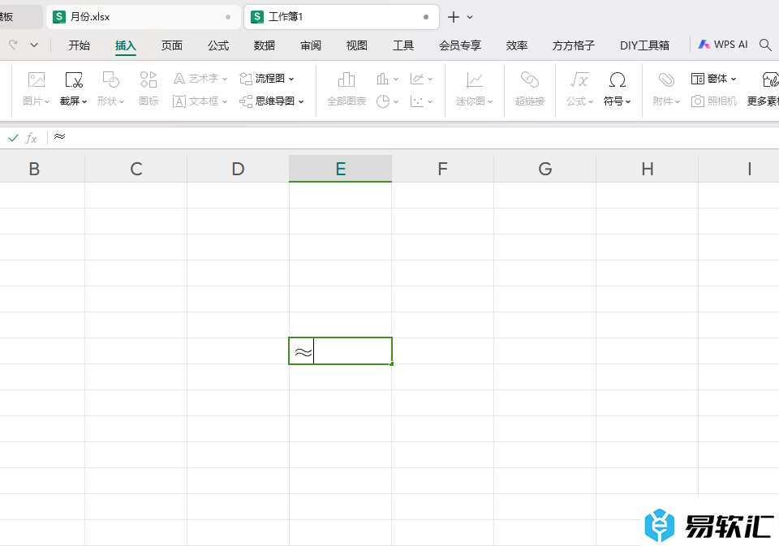
Task: Select column F header
Action: pos(443,169)
